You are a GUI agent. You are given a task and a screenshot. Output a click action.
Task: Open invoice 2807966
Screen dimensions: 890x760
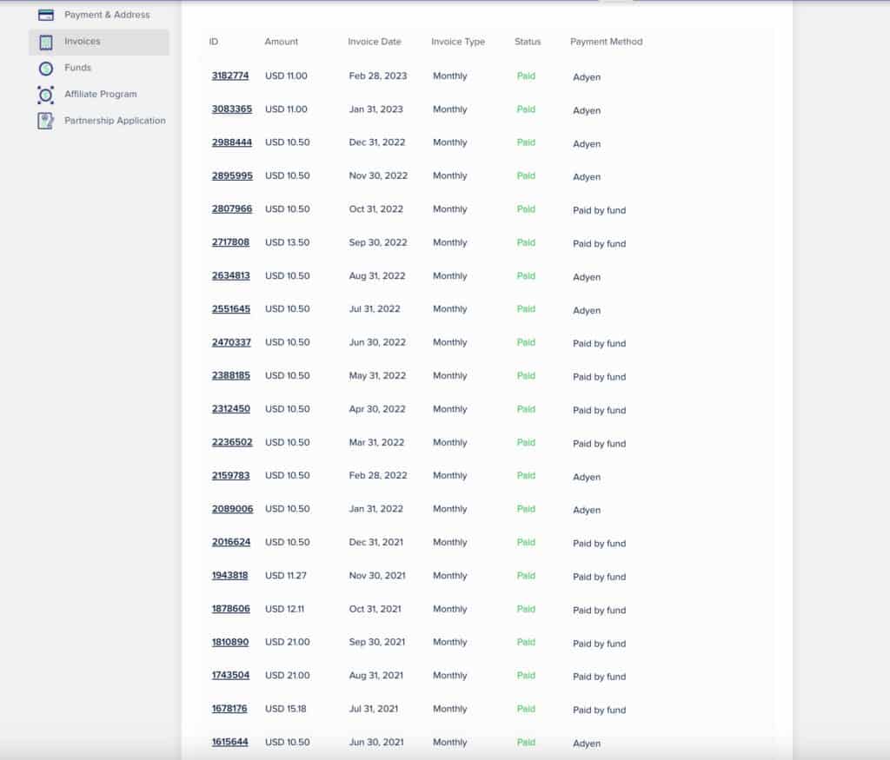(231, 209)
